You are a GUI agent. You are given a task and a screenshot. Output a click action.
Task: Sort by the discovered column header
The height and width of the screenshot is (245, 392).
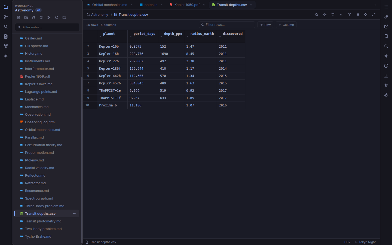point(231,36)
